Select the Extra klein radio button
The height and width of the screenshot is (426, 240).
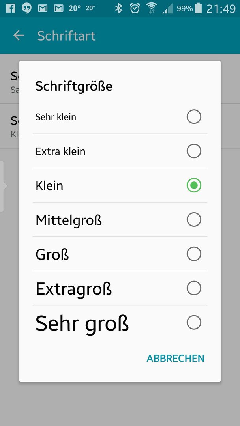coord(194,151)
